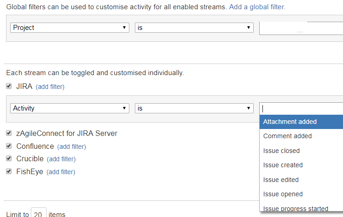The width and height of the screenshot is (343, 217).
Task: Open the Activity filter dropdown
Action: pos(70,108)
